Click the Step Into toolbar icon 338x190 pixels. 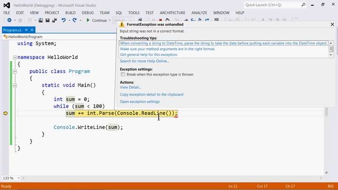(193, 20)
